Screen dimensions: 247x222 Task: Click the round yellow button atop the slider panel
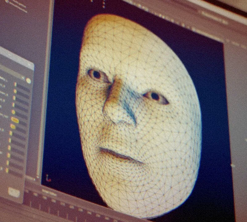coord(28,81)
